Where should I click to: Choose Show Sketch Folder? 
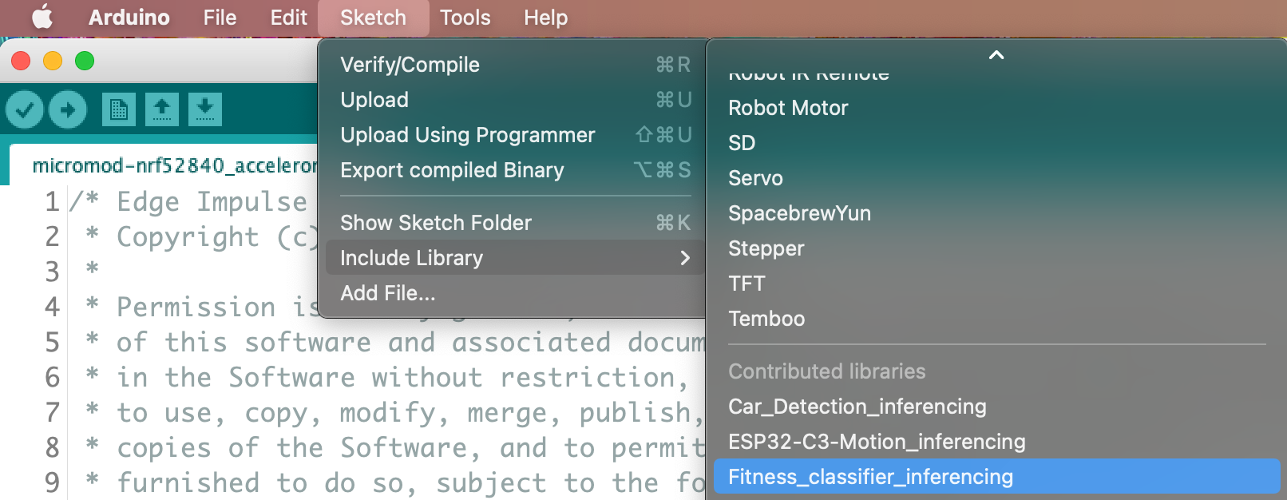tap(513, 223)
